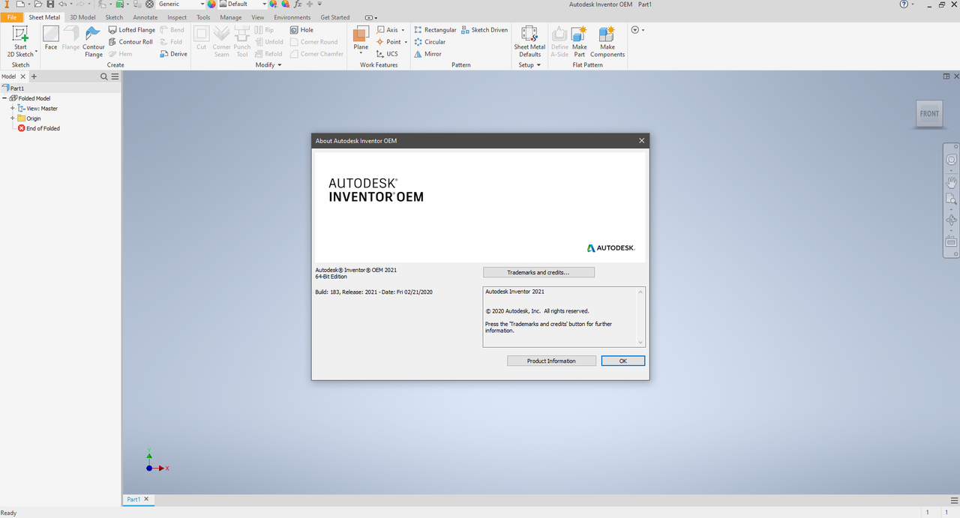Switch to the Manage tab
This screenshot has width=960, height=518.
coord(231,17)
